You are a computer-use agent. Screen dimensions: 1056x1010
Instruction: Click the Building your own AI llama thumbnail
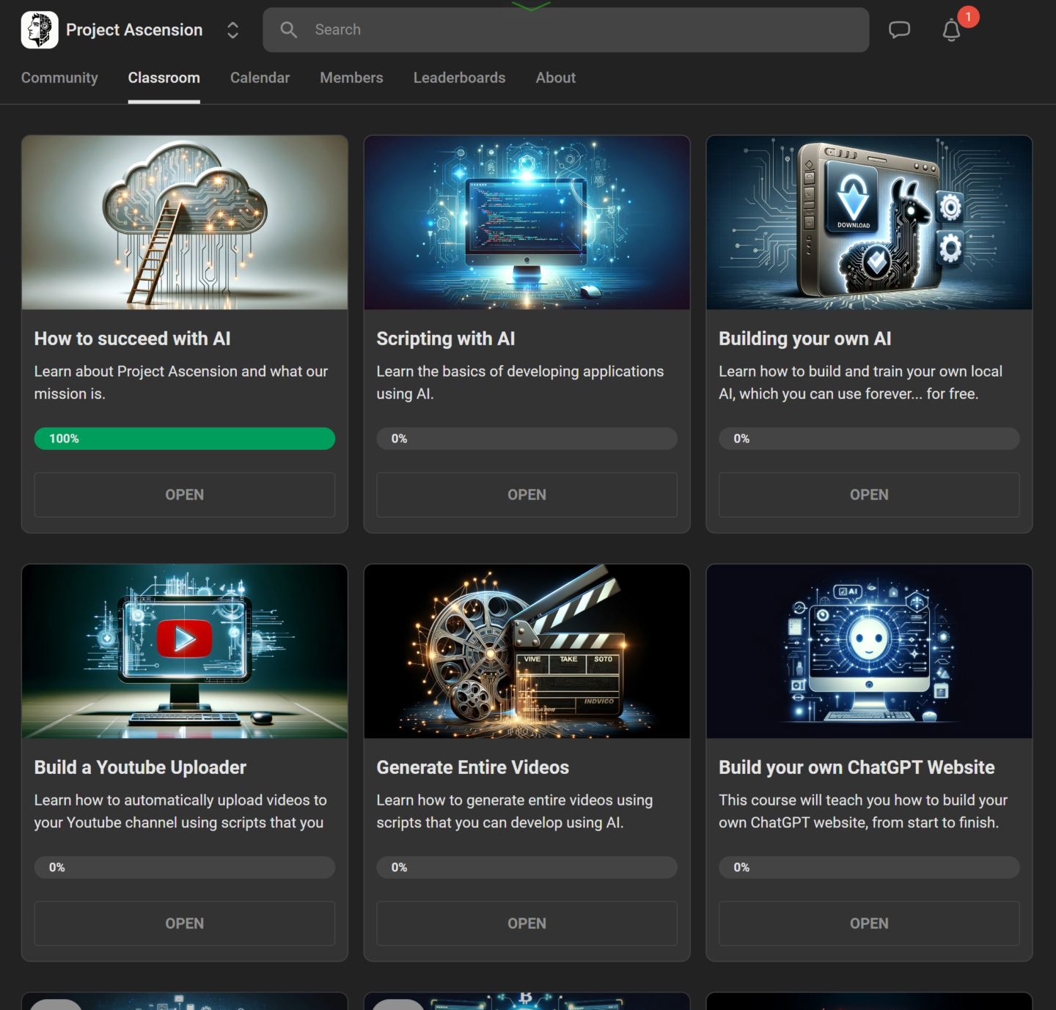coord(869,222)
